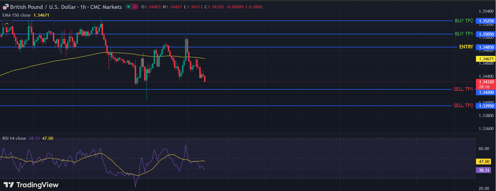
Task: Click the green market status dot
Action: point(129,7)
